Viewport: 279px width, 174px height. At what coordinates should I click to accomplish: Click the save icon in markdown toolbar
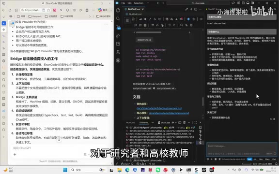click(x=133, y=19)
